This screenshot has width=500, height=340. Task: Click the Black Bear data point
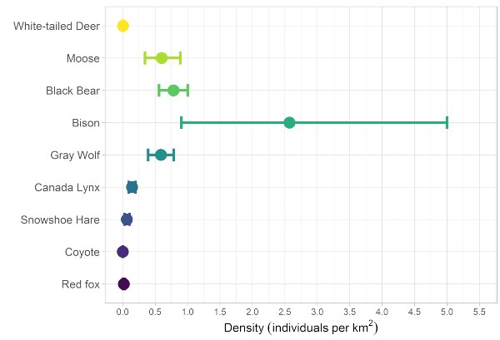point(173,90)
